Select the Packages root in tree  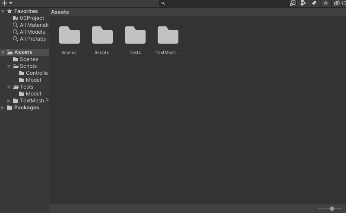coord(26,108)
